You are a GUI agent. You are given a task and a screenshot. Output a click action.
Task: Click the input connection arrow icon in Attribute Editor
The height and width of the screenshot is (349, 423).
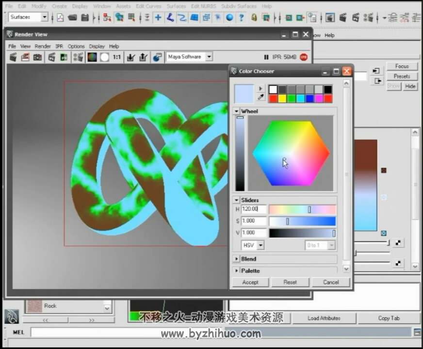point(376,71)
